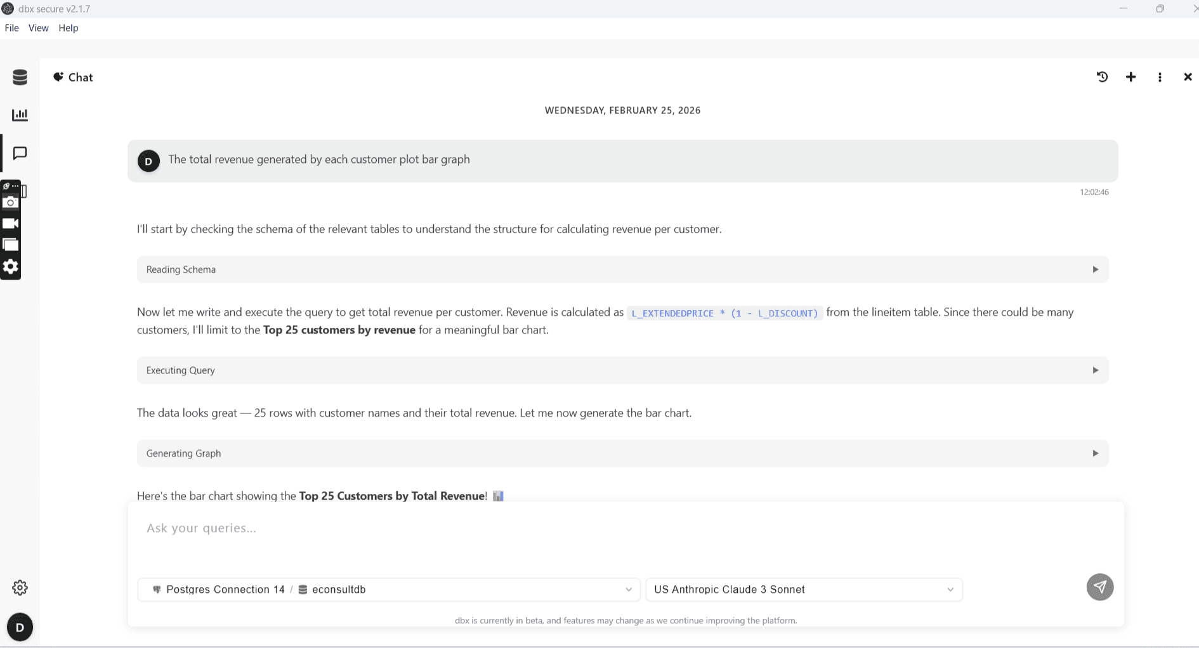Viewport: 1199px width, 648px height.
Task: Expand the Generating Graph section
Action: pyautogui.click(x=1095, y=453)
